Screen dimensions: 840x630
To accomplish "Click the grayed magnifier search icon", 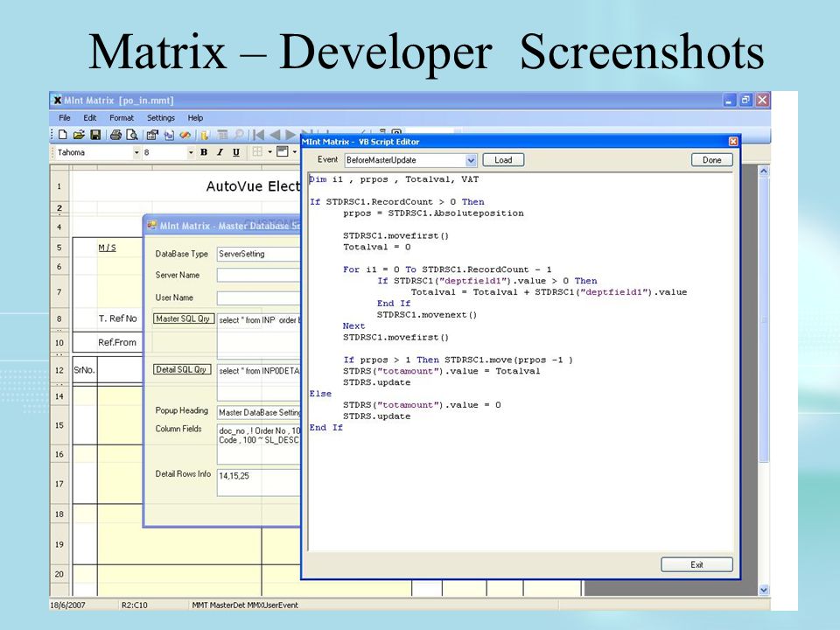I will (x=239, y=135).
